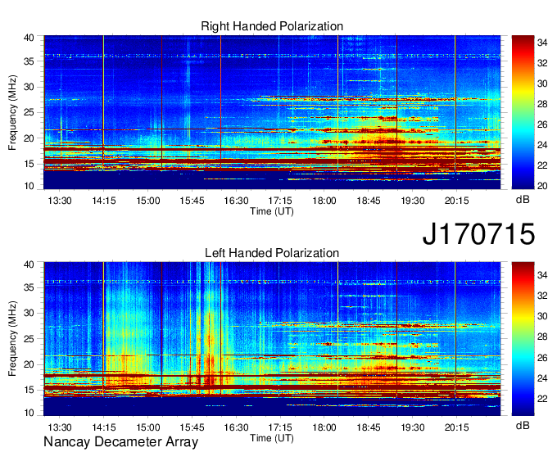
Task: Click 18:00 time tick on Left Handed plot
Action: [324, 427]
